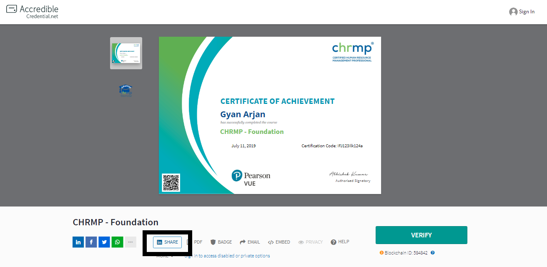Viewport: 547px width, 267px height.
Task: Click the date July 11, 2019
Action: [243, 146]
